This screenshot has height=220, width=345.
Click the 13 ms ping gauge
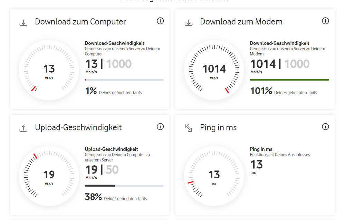[x=214, y=176]
